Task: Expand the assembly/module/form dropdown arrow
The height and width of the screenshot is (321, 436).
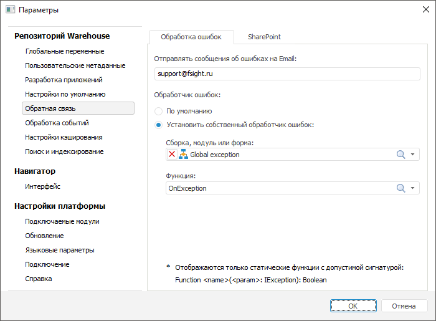Action: pyautogui.click(x=412, y=155)
